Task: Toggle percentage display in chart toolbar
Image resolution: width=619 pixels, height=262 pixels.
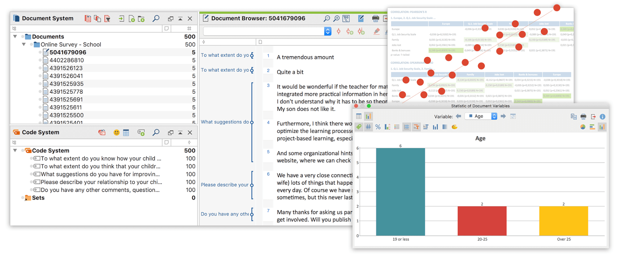Action: (x=378, y=127)
